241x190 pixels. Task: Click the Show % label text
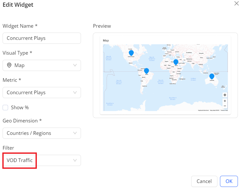pos(20,108)
